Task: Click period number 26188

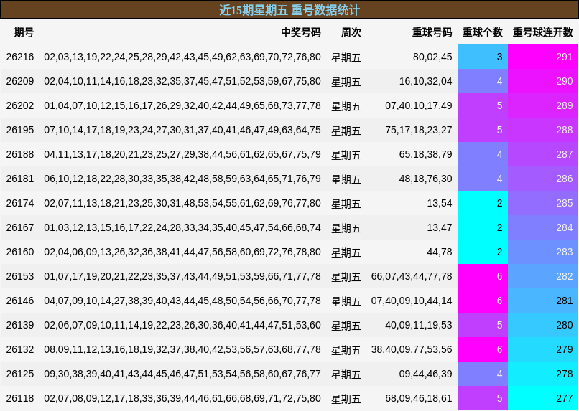Action: (x=20, y=154)
